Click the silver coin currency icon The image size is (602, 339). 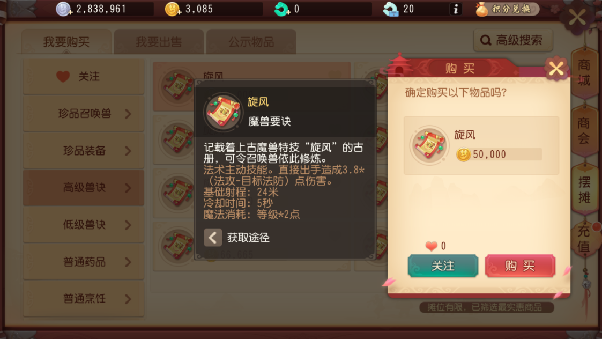tap(64, 9)
